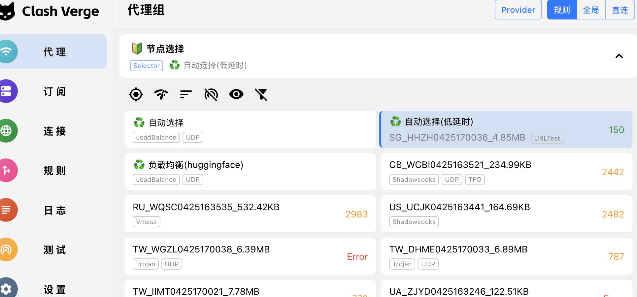The image size is (637, 297).
Task: Click the 2983 delay on RU_WQSC node
Action: point(356,214)
